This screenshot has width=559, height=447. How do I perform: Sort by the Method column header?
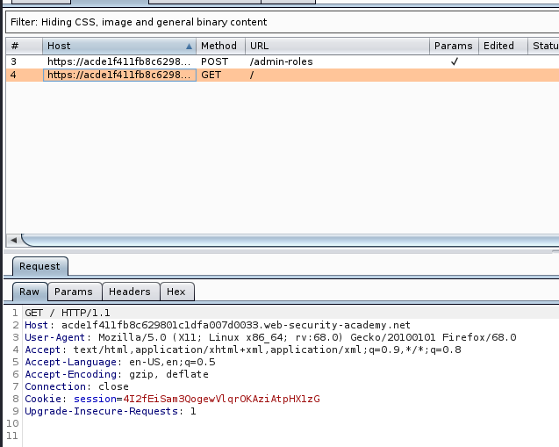click(x=220, y=46)
